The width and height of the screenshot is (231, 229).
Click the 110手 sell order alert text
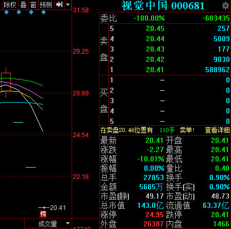pos(167,130)
